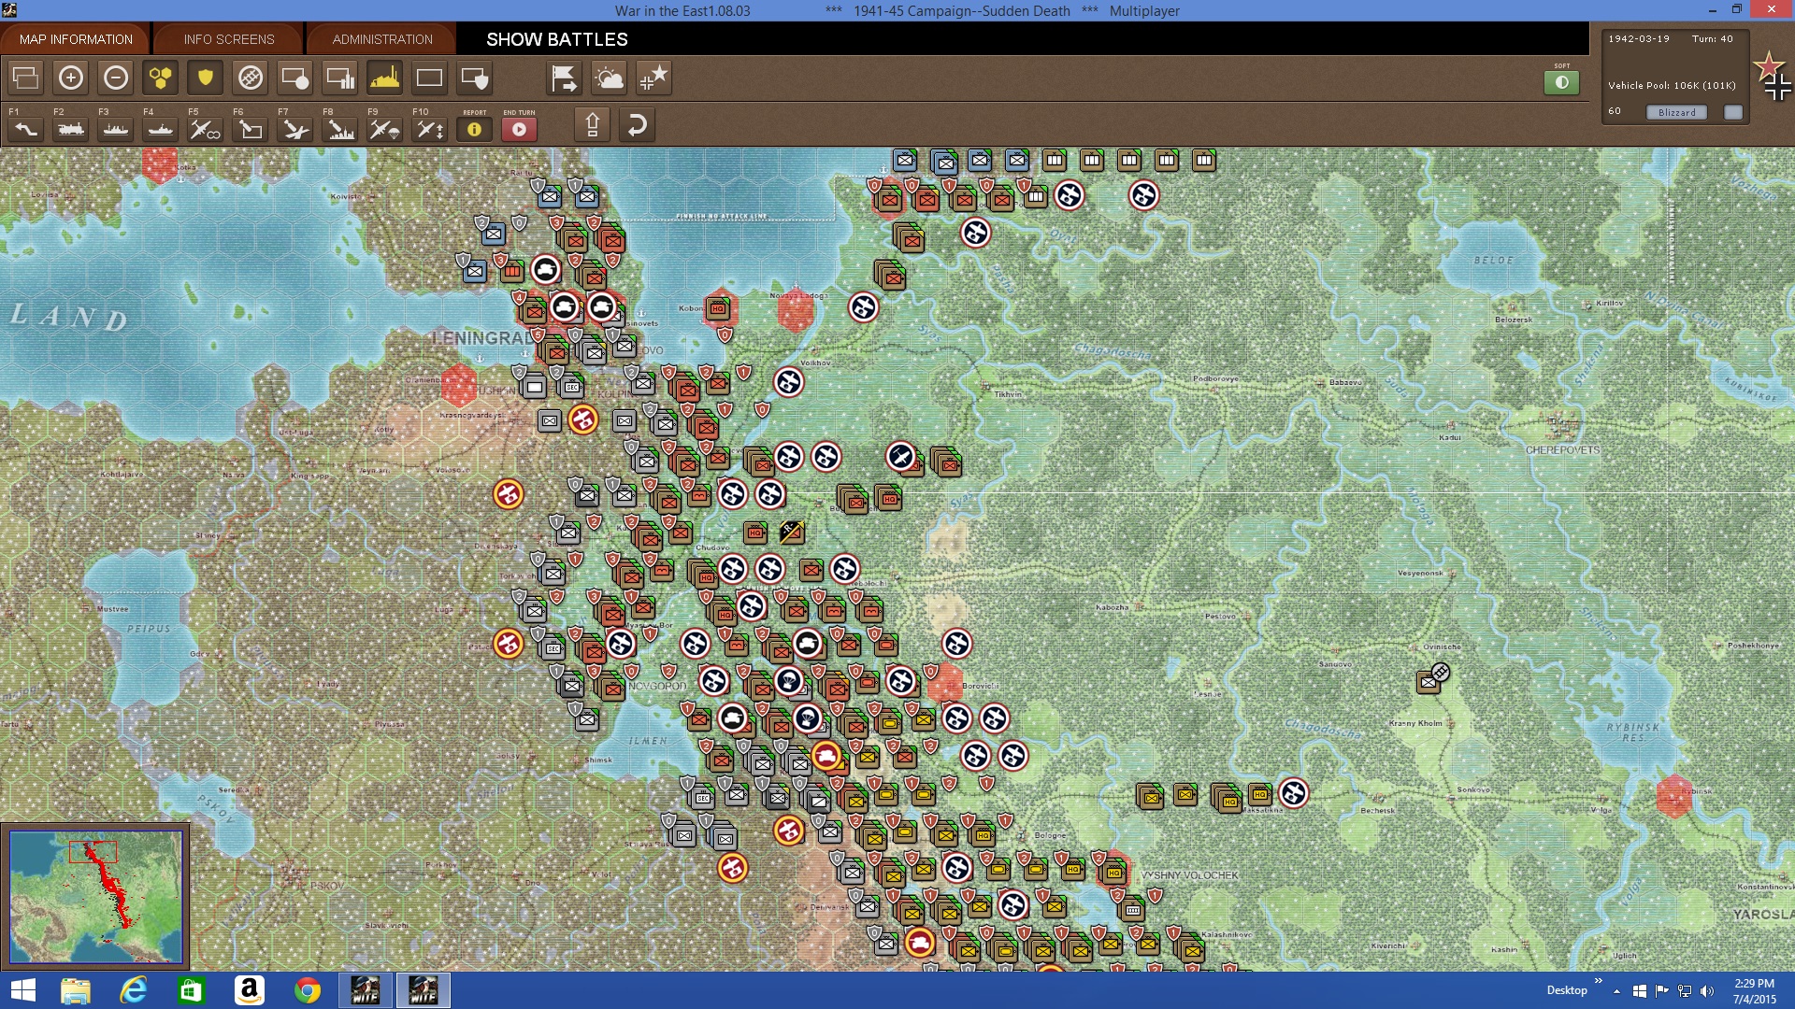Switch to second WITE taskbar window
The image size is (1795, 1009).
[424, 990]
